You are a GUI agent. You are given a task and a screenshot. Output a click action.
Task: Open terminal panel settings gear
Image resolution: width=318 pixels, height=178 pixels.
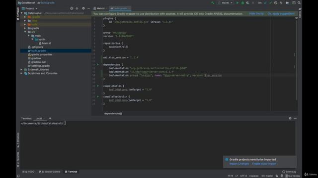click(x=290, y=118)
